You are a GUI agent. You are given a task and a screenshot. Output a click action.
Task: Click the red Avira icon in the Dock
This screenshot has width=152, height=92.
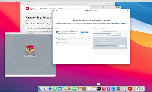point(130,88)
